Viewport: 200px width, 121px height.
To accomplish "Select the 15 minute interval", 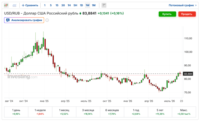I will coord(57,5).
